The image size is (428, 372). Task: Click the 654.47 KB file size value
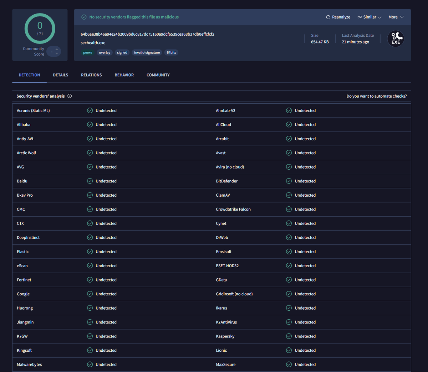click(x=320, y=42)
